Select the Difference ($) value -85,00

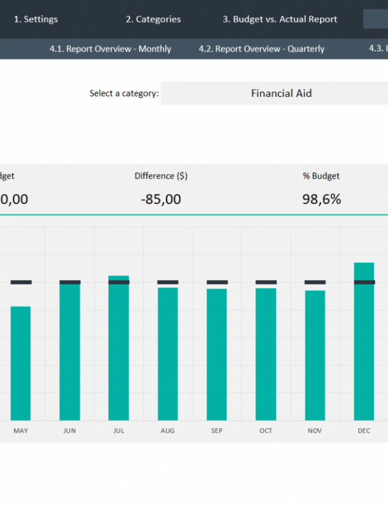tap(161, 199)
